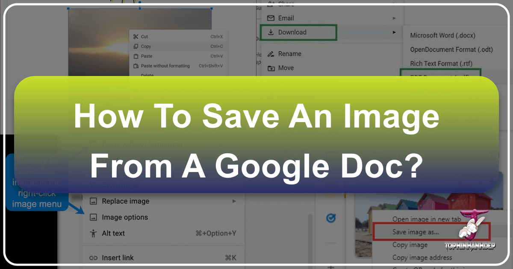513x269 pixels.
Task: Click the Alt text accessibility icon
Action: click(93, 234)
